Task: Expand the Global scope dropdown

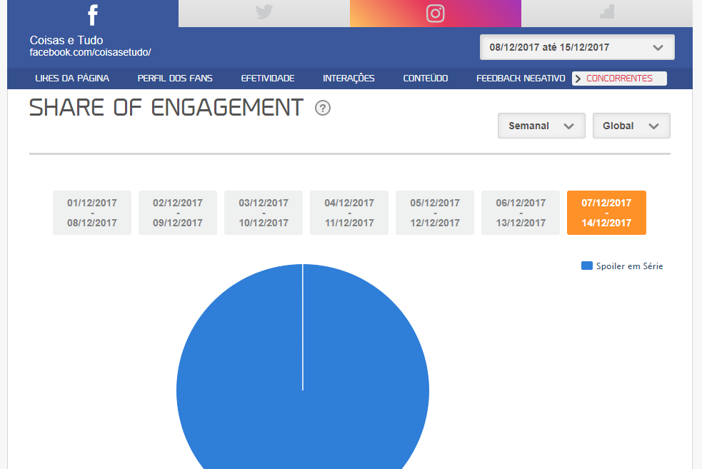Action: 631,126
